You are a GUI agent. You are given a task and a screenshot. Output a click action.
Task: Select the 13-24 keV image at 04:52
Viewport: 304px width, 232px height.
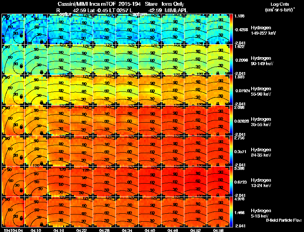tap(195, 181)
